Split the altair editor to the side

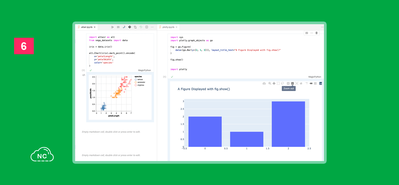pos(147,27)
